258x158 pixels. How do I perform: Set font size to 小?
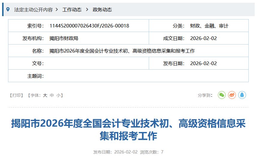click(58, 95)
